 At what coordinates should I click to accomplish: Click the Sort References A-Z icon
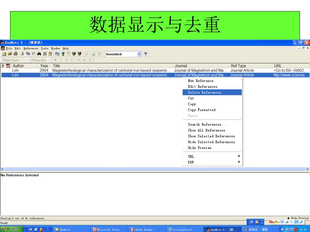click(x=45, y=54)
